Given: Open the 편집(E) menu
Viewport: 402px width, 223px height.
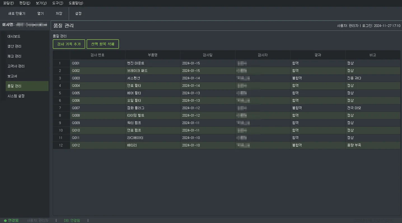Looking at the screenshot, I should tap(25, 3).
